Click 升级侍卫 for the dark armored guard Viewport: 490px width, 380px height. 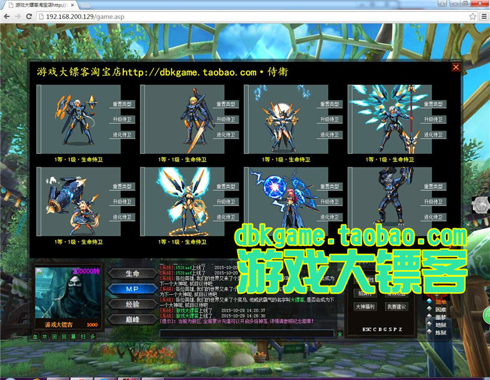click(433, 202)
